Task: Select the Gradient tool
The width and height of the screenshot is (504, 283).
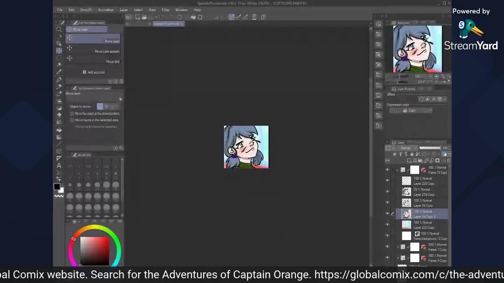Action: [x=59, y=137]
